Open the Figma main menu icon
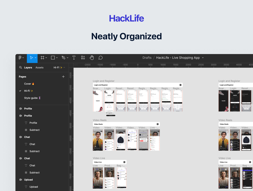Viewport: 253px width, 191px height. pos(20,58)
